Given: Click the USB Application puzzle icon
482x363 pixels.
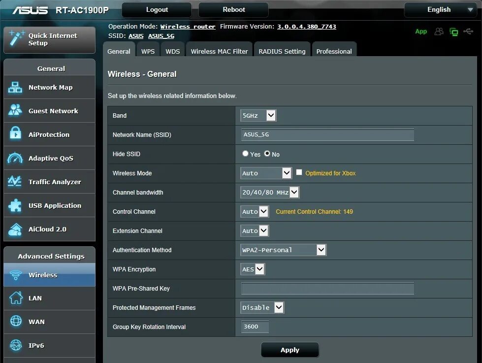Looking at the screenshot, I should tap(15, 205).
